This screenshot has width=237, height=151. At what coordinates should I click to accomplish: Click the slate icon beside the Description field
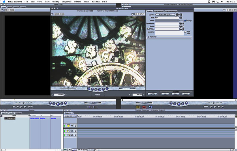[181, 24]
